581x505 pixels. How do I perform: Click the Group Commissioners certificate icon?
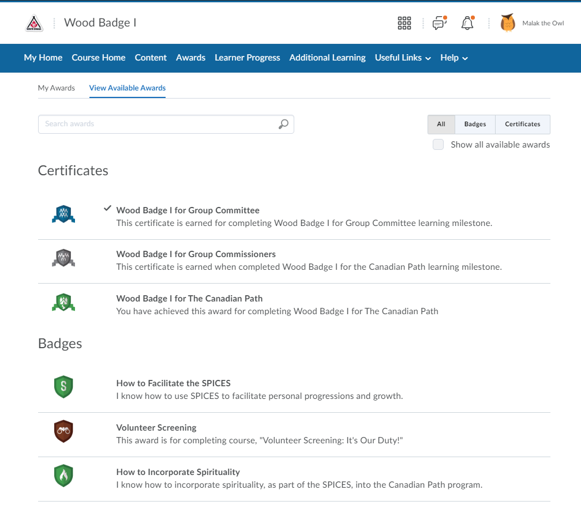coord(63,258)
